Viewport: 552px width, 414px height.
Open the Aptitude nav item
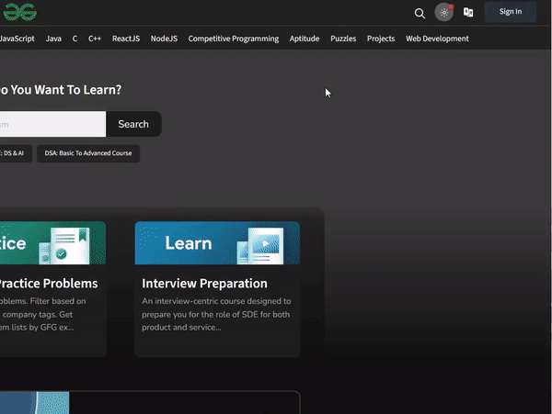(305, 39)
